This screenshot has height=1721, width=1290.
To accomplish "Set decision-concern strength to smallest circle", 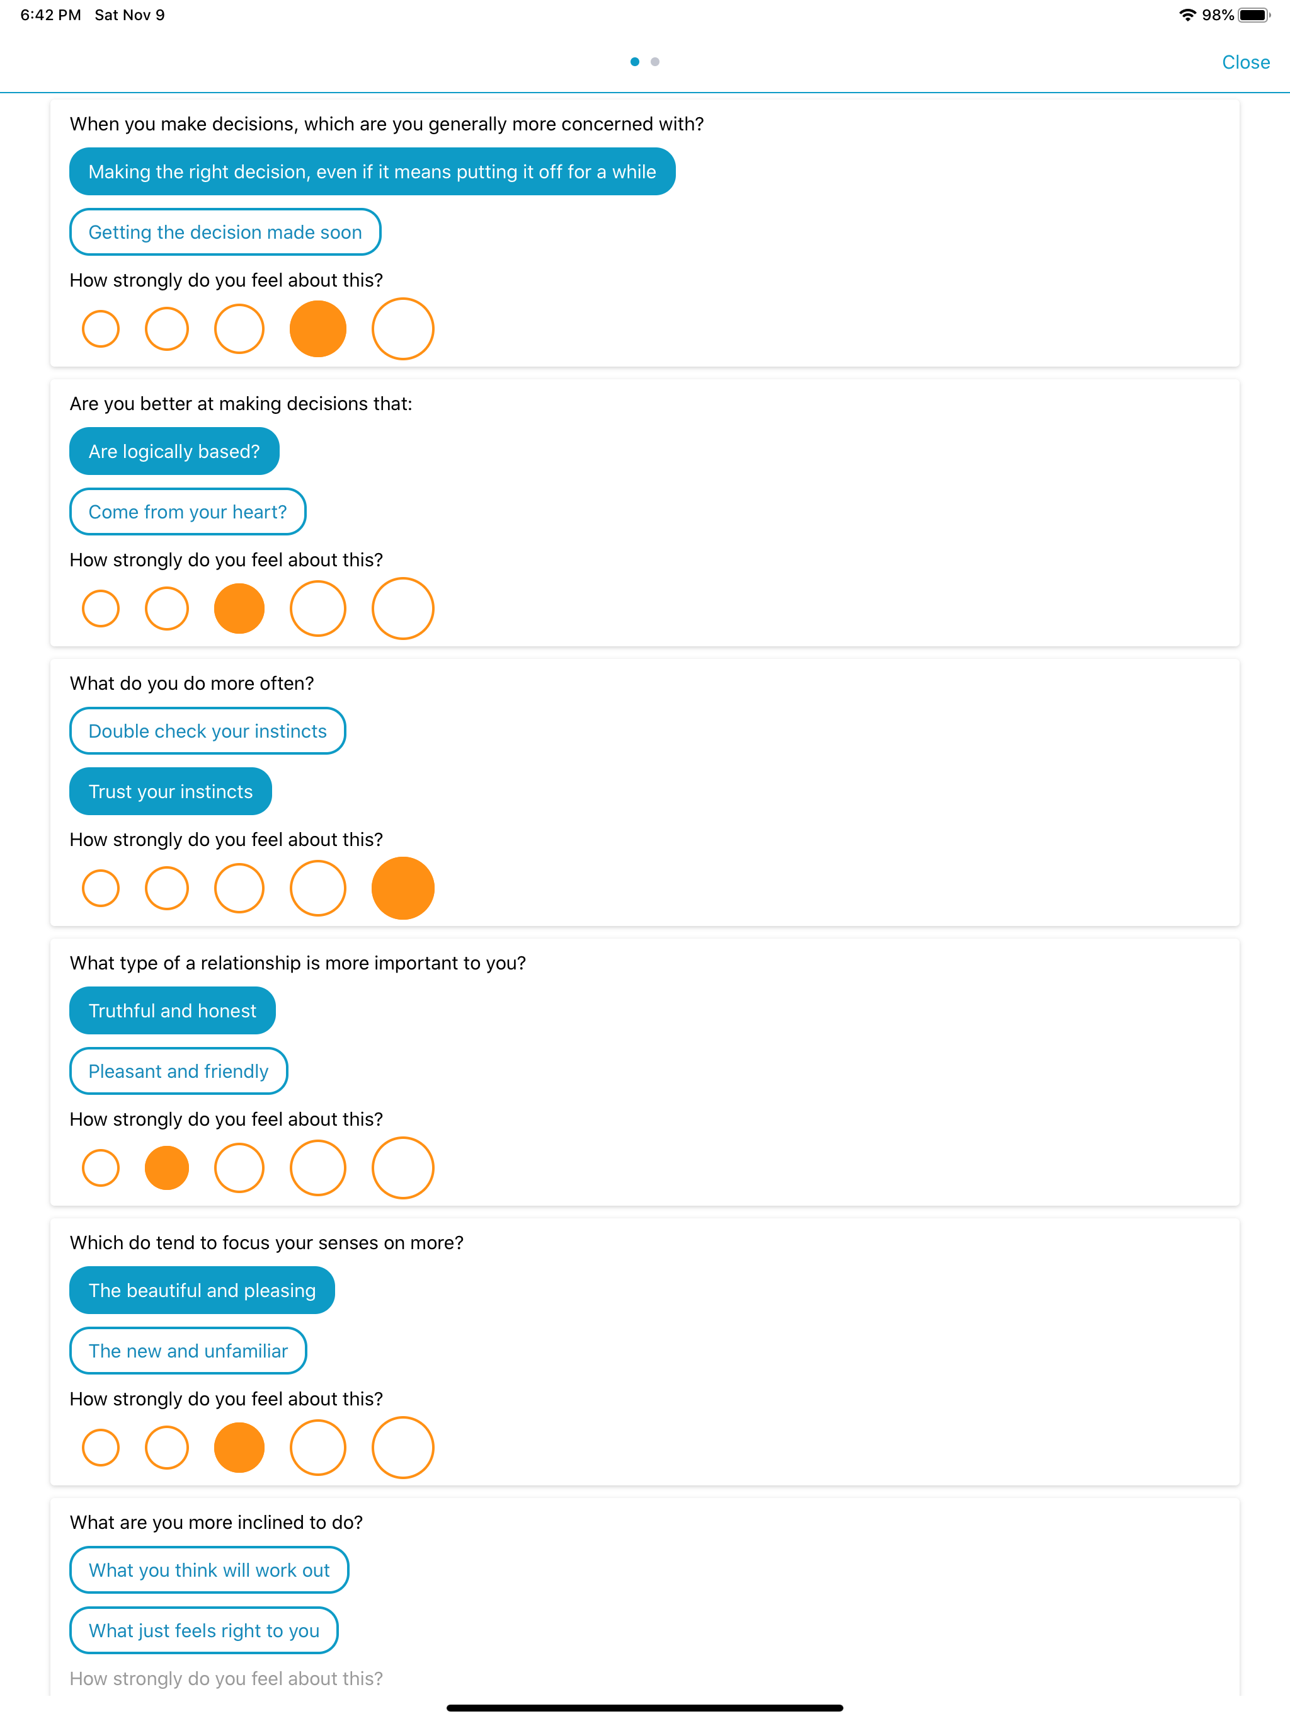I will [x=100, y=328].
